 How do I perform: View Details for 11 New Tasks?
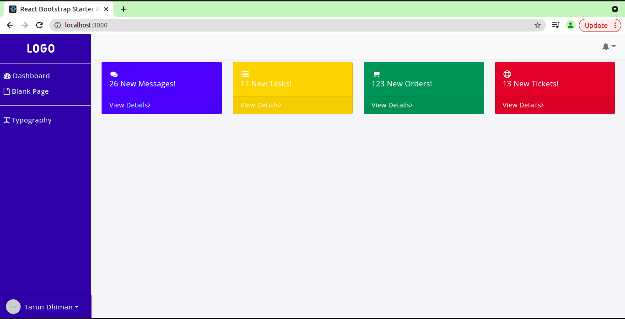pyautogui.click(x=261, y=105)
